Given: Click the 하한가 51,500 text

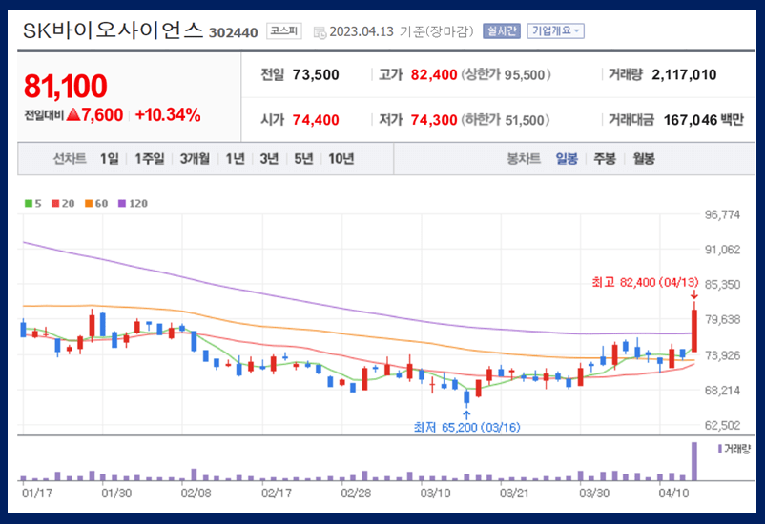Looking at the screenshot, I should (x=506, y=120).
